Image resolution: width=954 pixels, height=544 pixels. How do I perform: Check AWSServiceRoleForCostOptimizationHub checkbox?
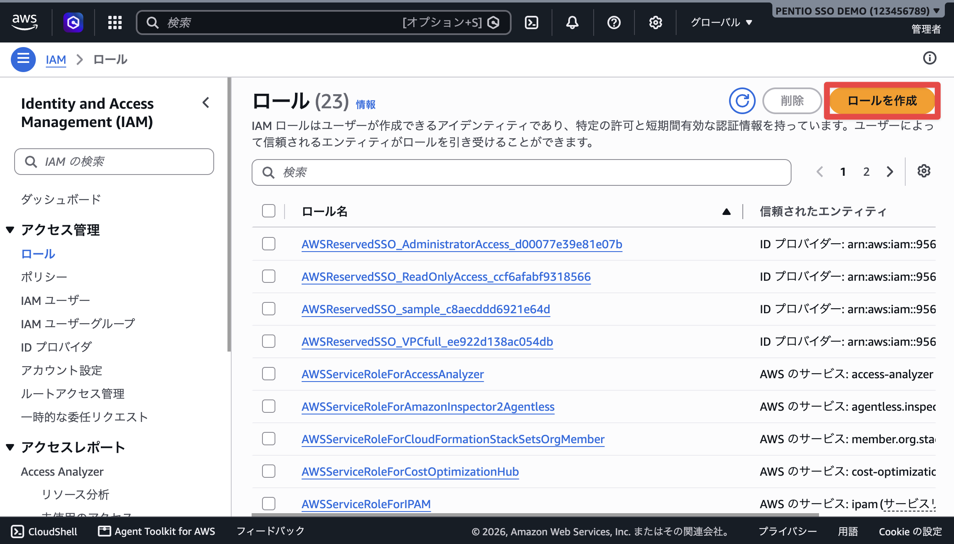pos(269,471)
